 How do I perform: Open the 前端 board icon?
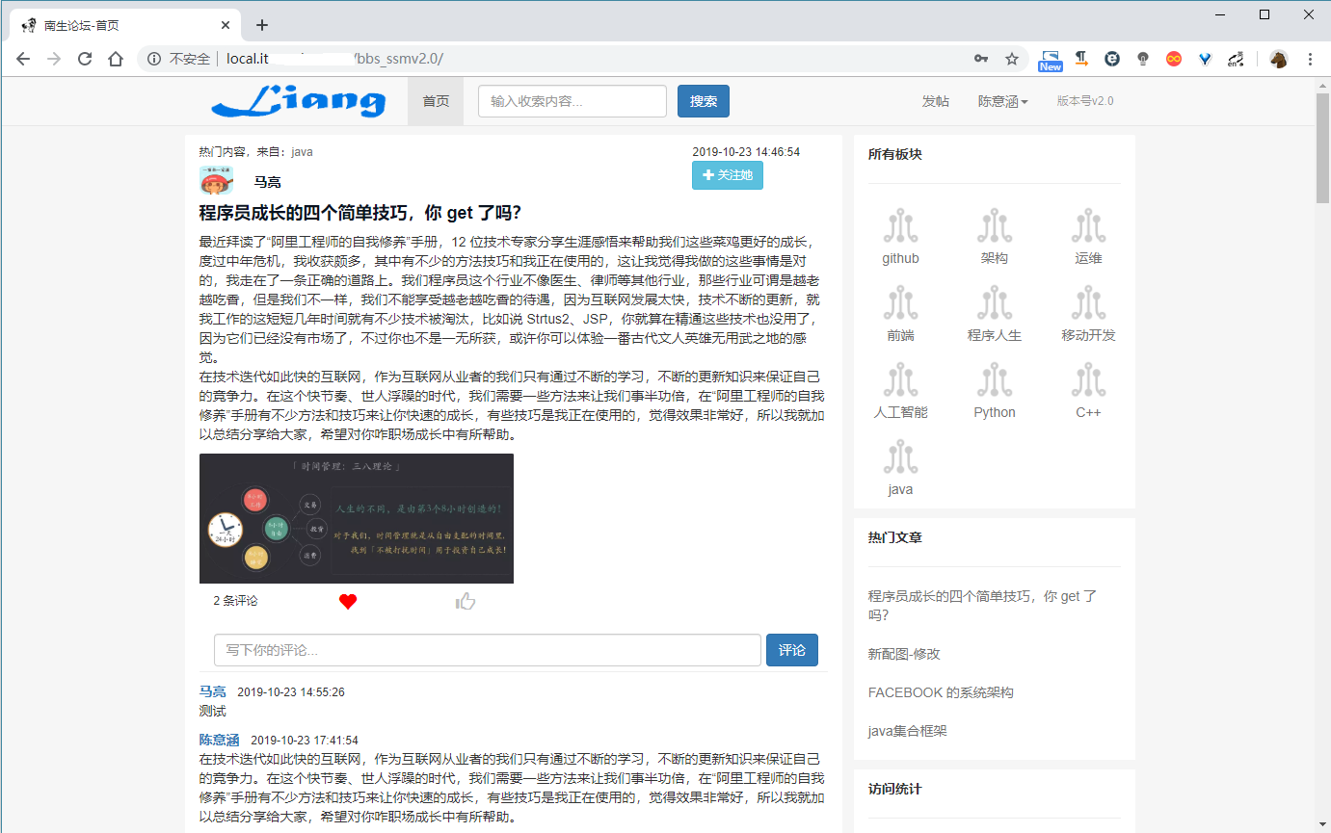(900, 303)
